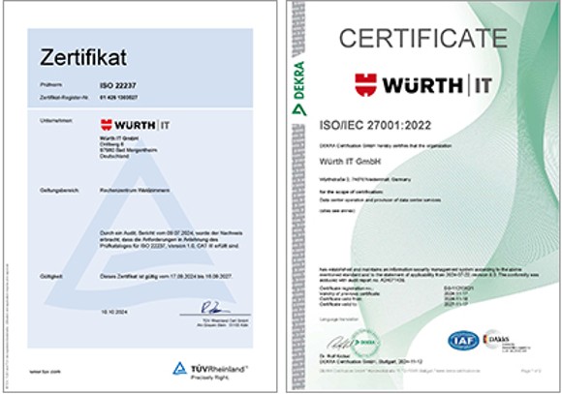Click the signature on the TÜV certificate

215,308
